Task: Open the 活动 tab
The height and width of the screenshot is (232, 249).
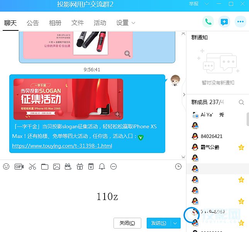Action: coord(100,23)
